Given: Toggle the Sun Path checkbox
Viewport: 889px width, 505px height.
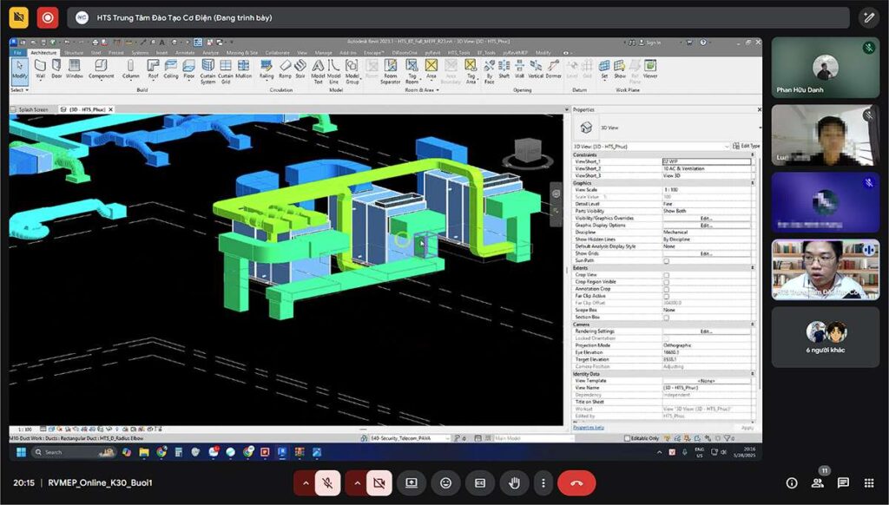Looking at the screenshot, I should point(666,260).
